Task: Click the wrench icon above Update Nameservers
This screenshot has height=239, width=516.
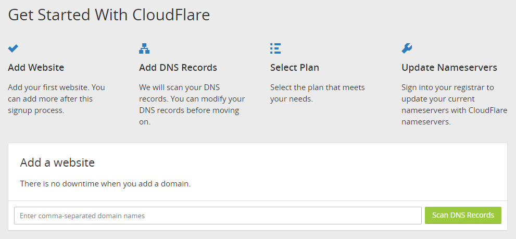Action: click(407, 48)
